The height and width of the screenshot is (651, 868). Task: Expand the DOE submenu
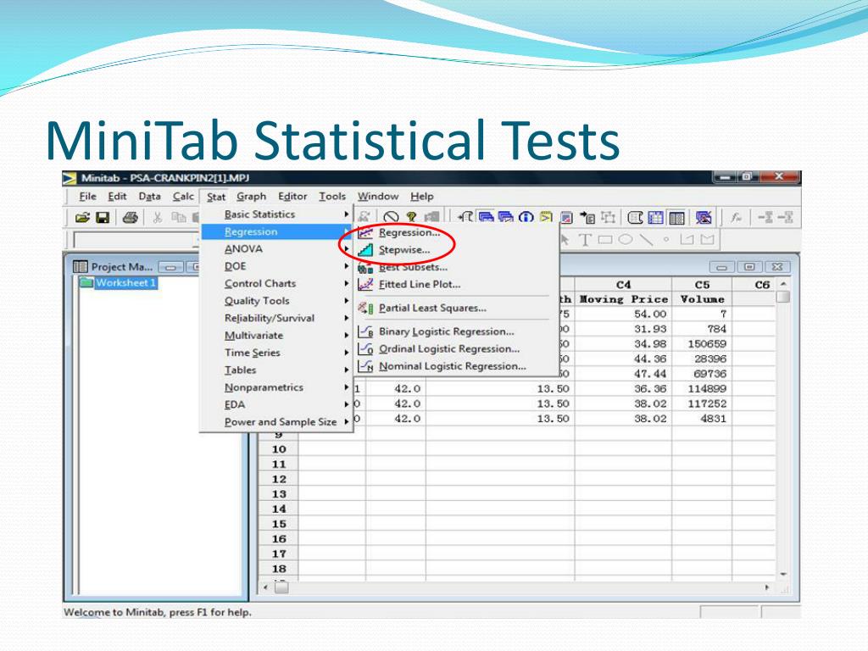[276, 266]
